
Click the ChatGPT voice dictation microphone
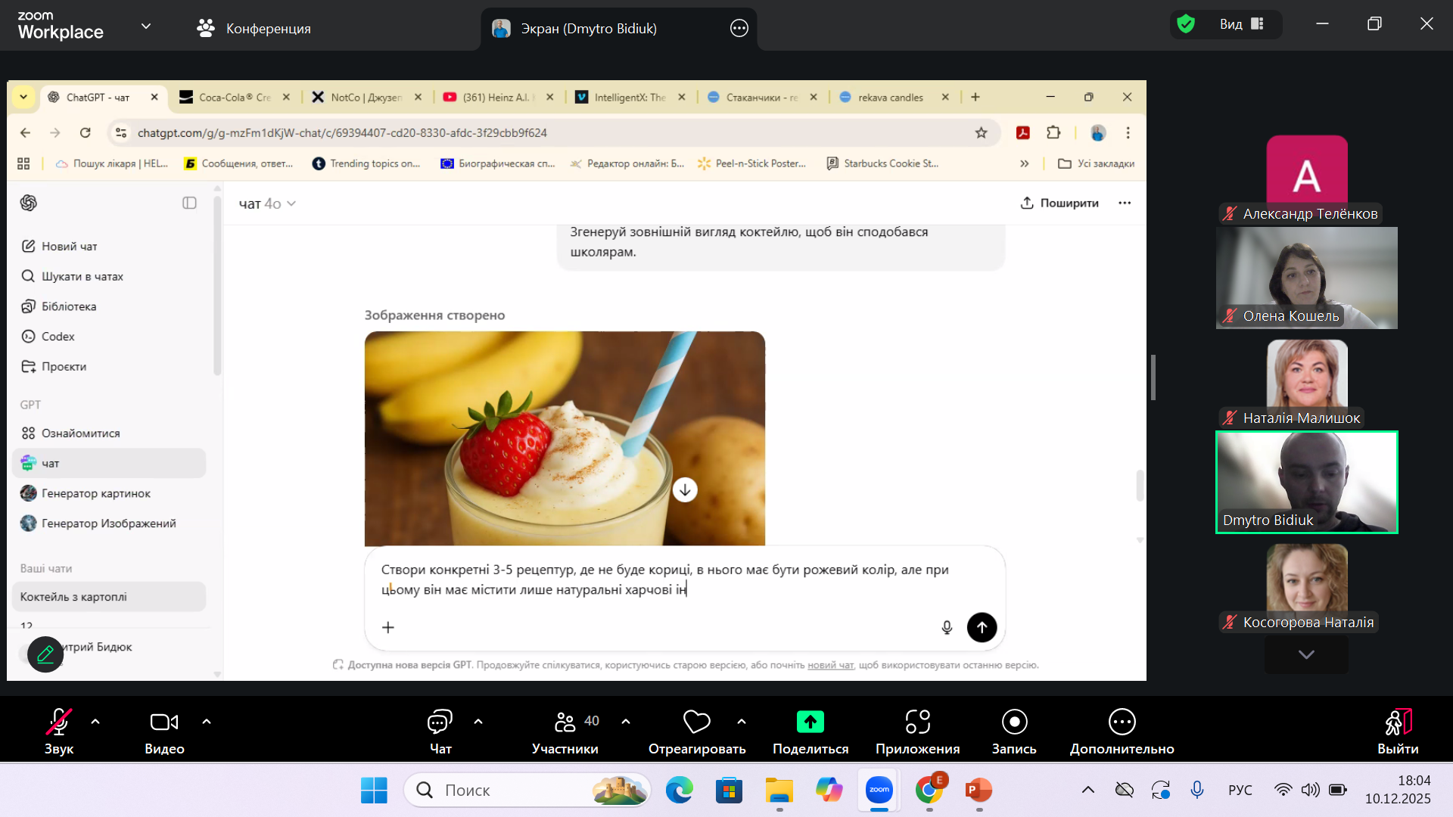(x=947, y=627)
